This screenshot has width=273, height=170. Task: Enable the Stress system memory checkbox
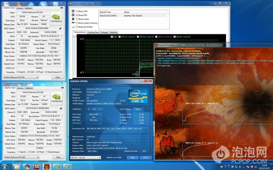click(x=77, y=23)
